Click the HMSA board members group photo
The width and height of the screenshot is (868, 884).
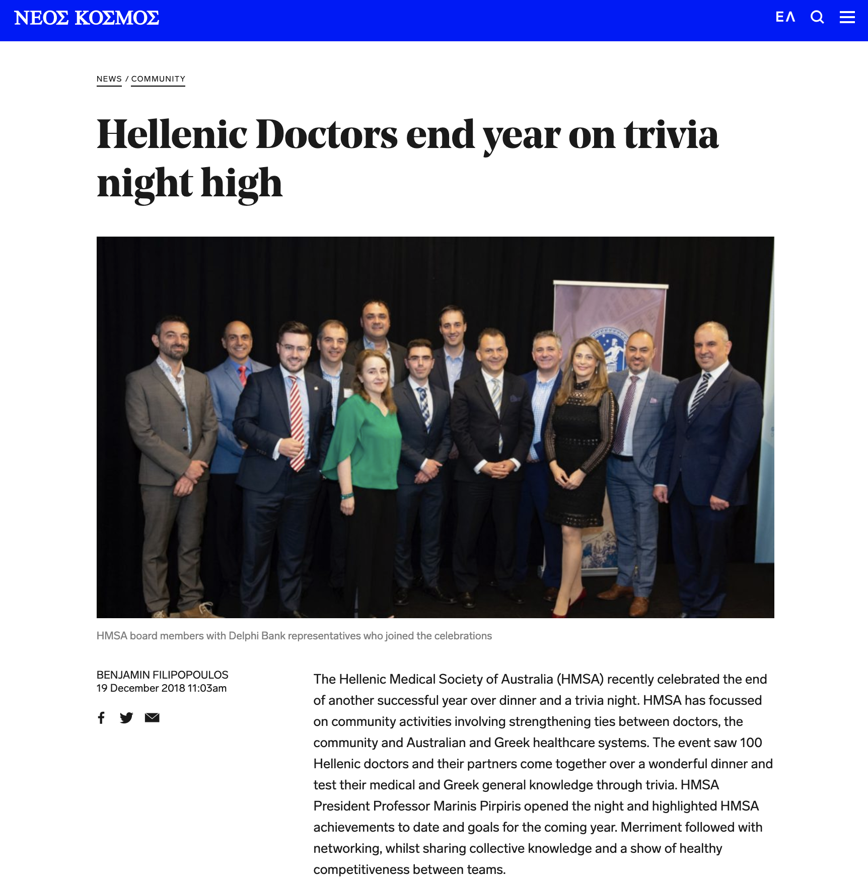tap(435, 427)
